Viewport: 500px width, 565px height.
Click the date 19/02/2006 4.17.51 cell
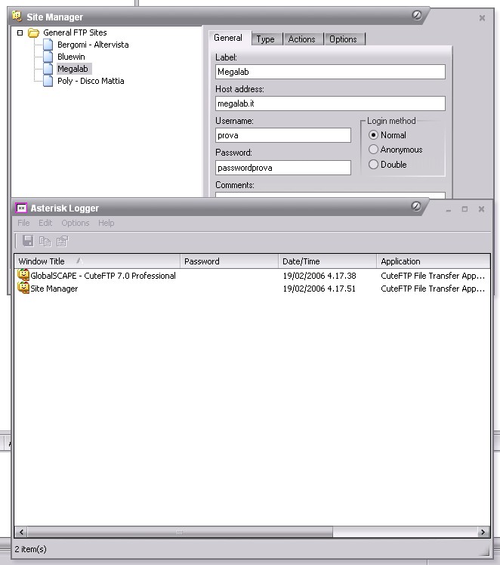[x=319, y=289]
